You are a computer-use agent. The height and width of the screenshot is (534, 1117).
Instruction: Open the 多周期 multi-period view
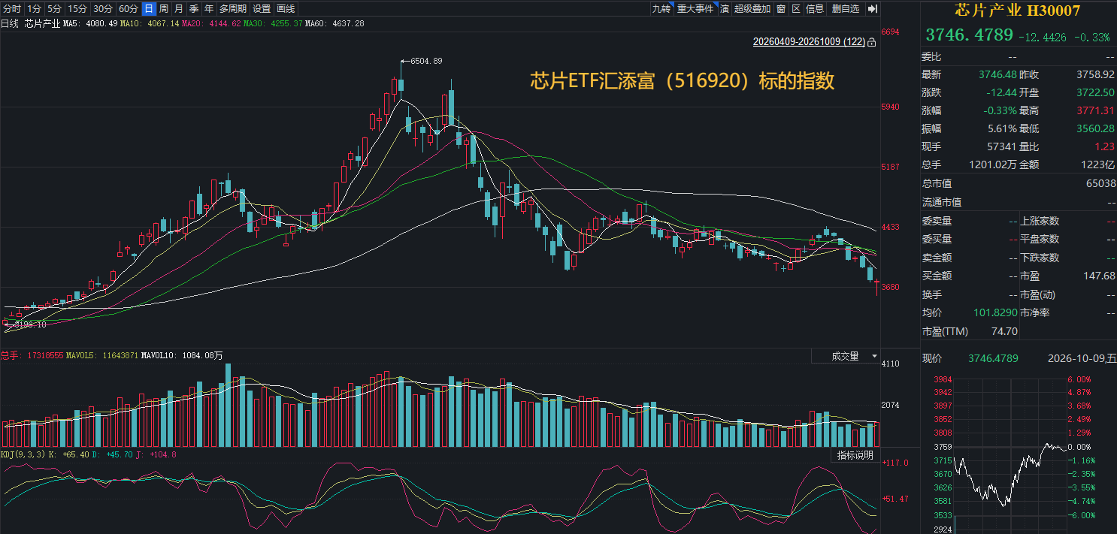coord(233,9)
